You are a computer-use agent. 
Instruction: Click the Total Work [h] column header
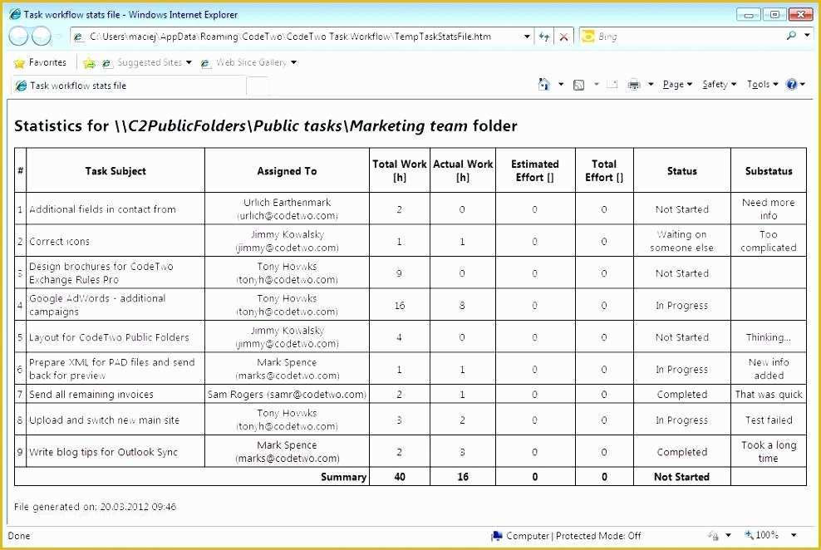[400, 170]
